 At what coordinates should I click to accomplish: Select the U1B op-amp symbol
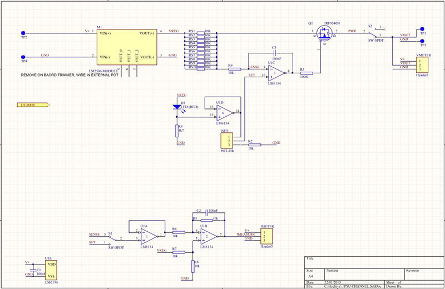[x=208, y=236]
